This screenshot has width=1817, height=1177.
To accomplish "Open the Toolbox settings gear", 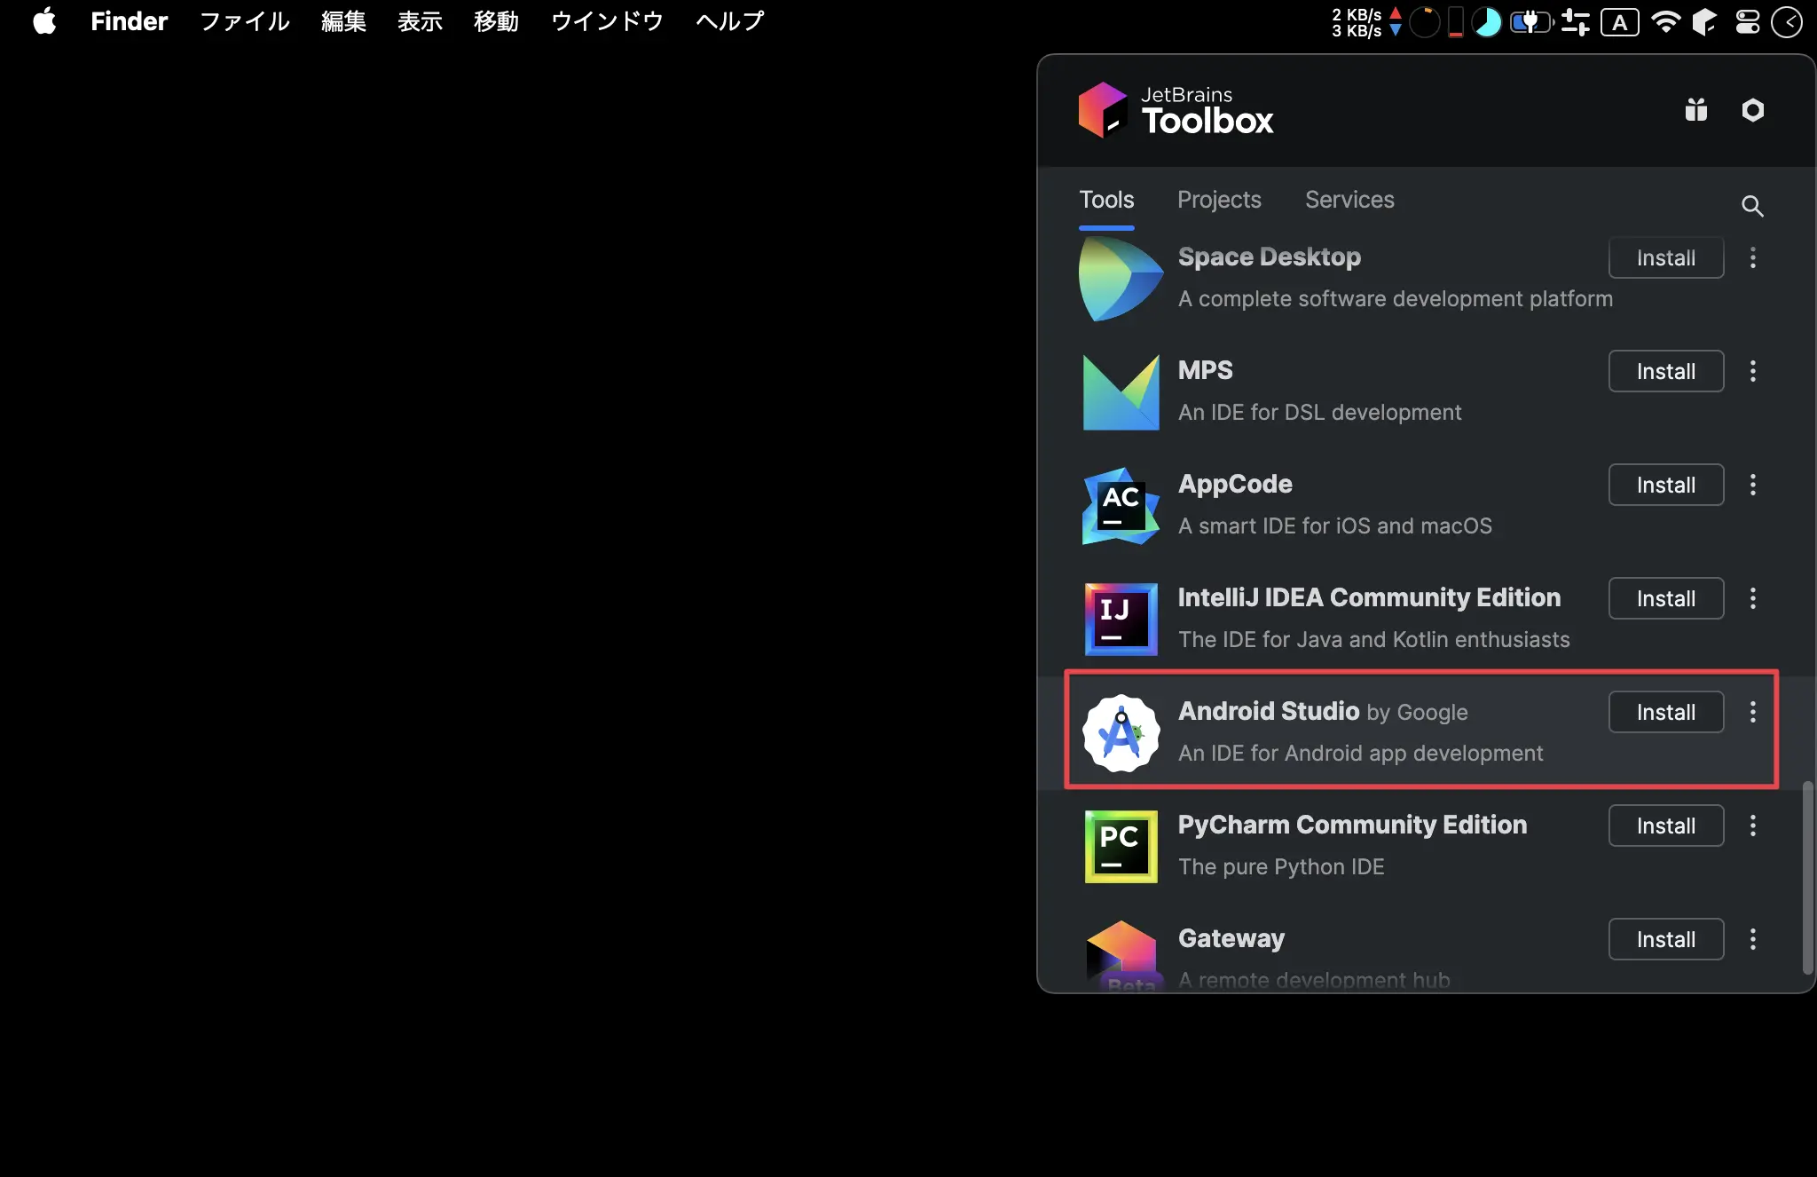I will 1752,108.
